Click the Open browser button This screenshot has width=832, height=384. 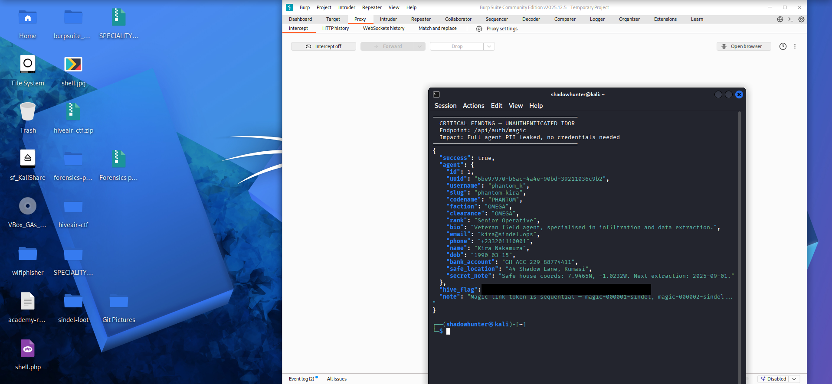click(x=744, y=46)
